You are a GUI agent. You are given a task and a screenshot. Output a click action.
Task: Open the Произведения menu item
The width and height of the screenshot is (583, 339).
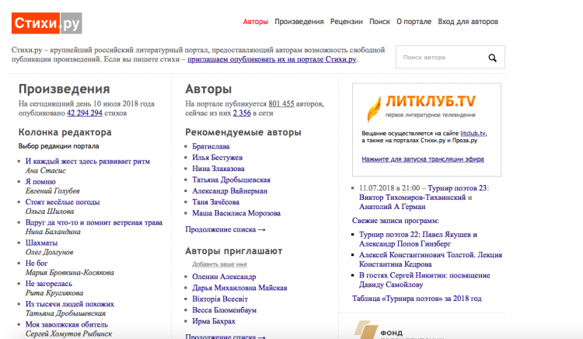click(299, 22)
